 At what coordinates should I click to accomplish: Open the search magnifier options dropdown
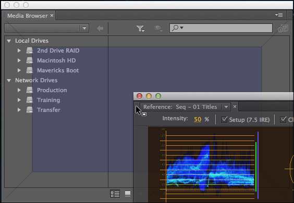[x=178, y=28]
